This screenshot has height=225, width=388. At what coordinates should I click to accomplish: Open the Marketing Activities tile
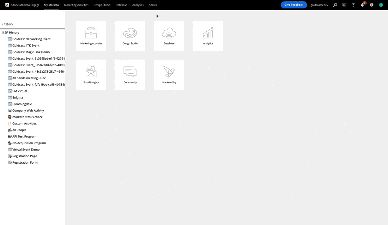point(91,36)
